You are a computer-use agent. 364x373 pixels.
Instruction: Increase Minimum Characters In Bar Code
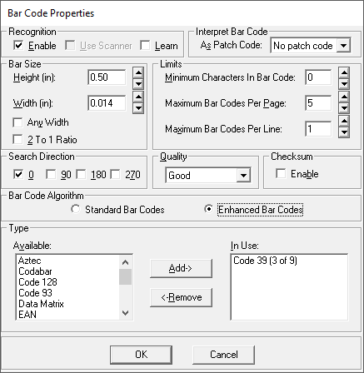[x=344, y=72]
